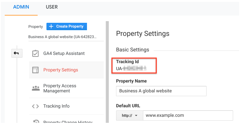Click the protocol dropdown arrow
The height and width of the screenshot is (126, 241).
click(x=136, y=116)
